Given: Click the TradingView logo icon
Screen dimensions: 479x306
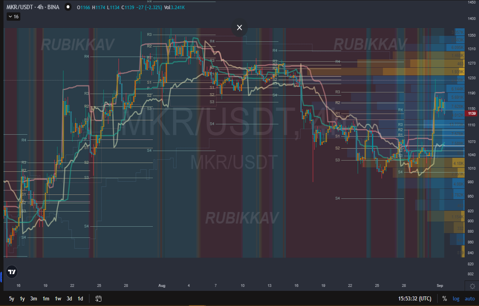Looking at the screenshot, I should click(12, 272).
